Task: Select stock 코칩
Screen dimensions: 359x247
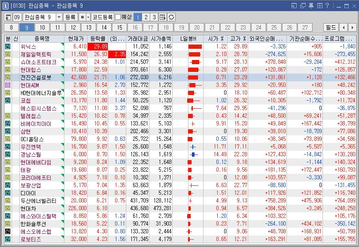Action: click(25, 101)
